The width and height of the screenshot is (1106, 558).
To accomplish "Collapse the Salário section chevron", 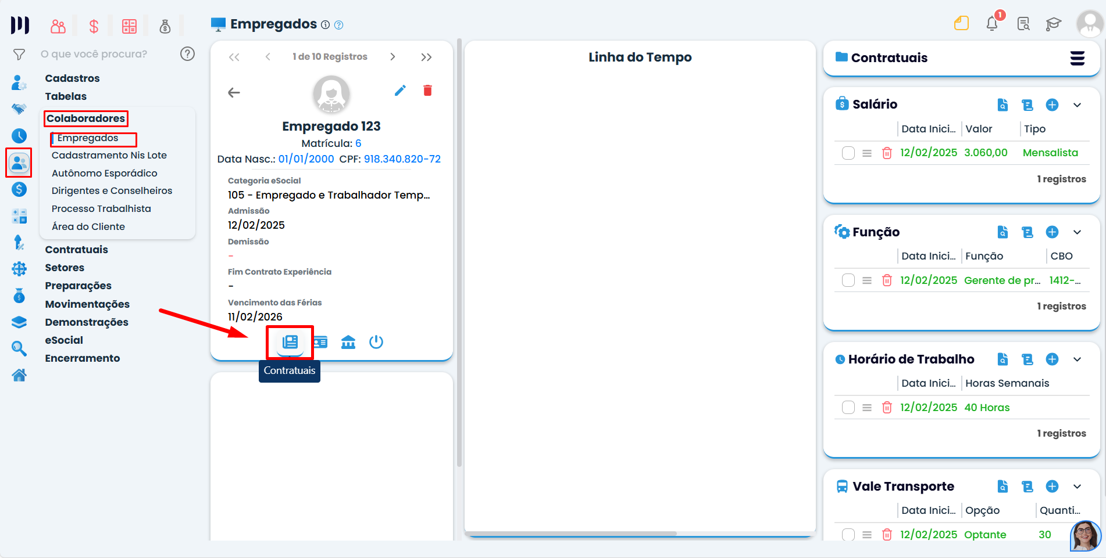I will pyautogui.click(x=1077, y=105).
